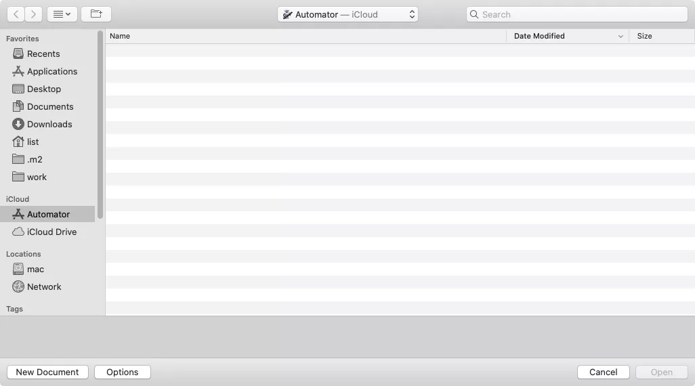Screen dimensions: 695x386
Task: Focus the Search field
Action: [x=576, y=14]
